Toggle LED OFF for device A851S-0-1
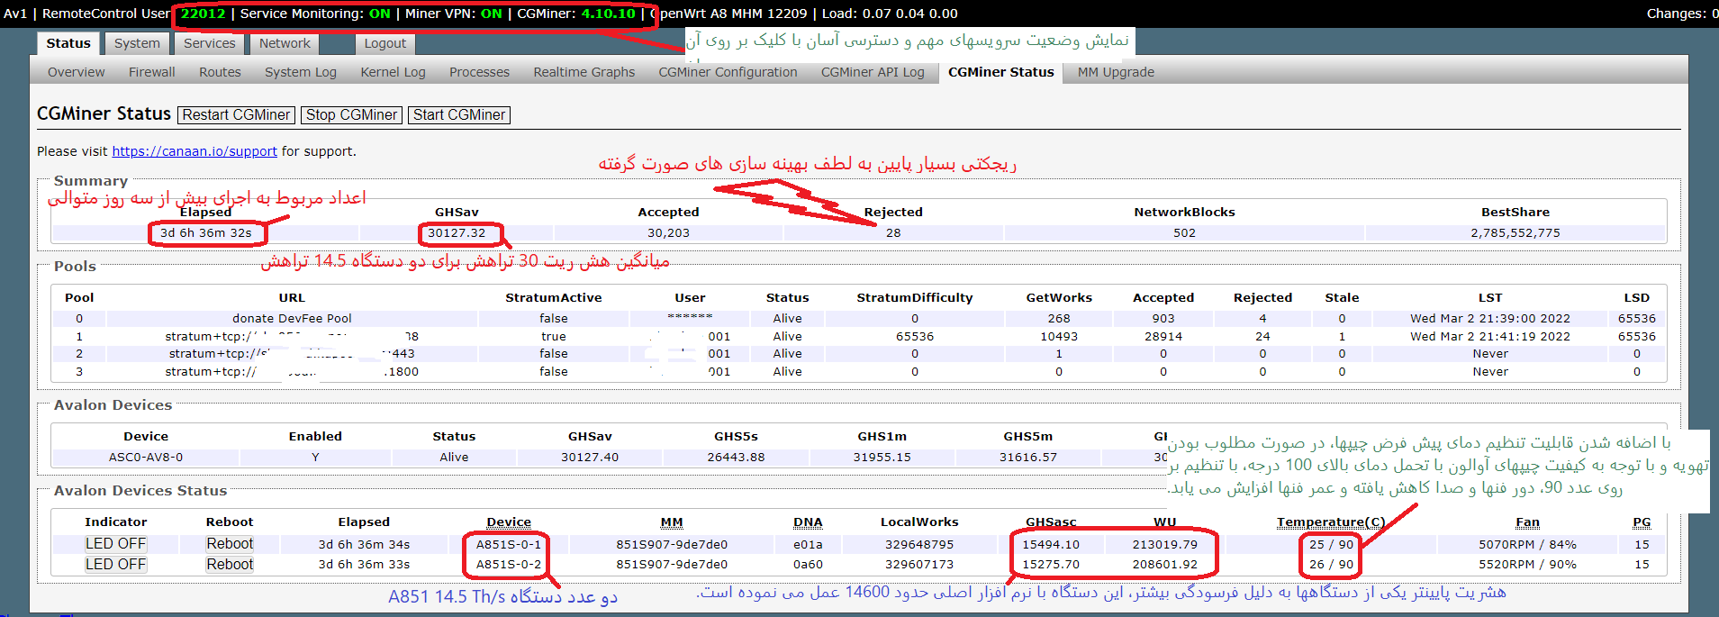 [x=115, y=543]
